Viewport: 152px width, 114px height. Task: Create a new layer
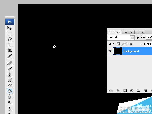coord(145,91)
